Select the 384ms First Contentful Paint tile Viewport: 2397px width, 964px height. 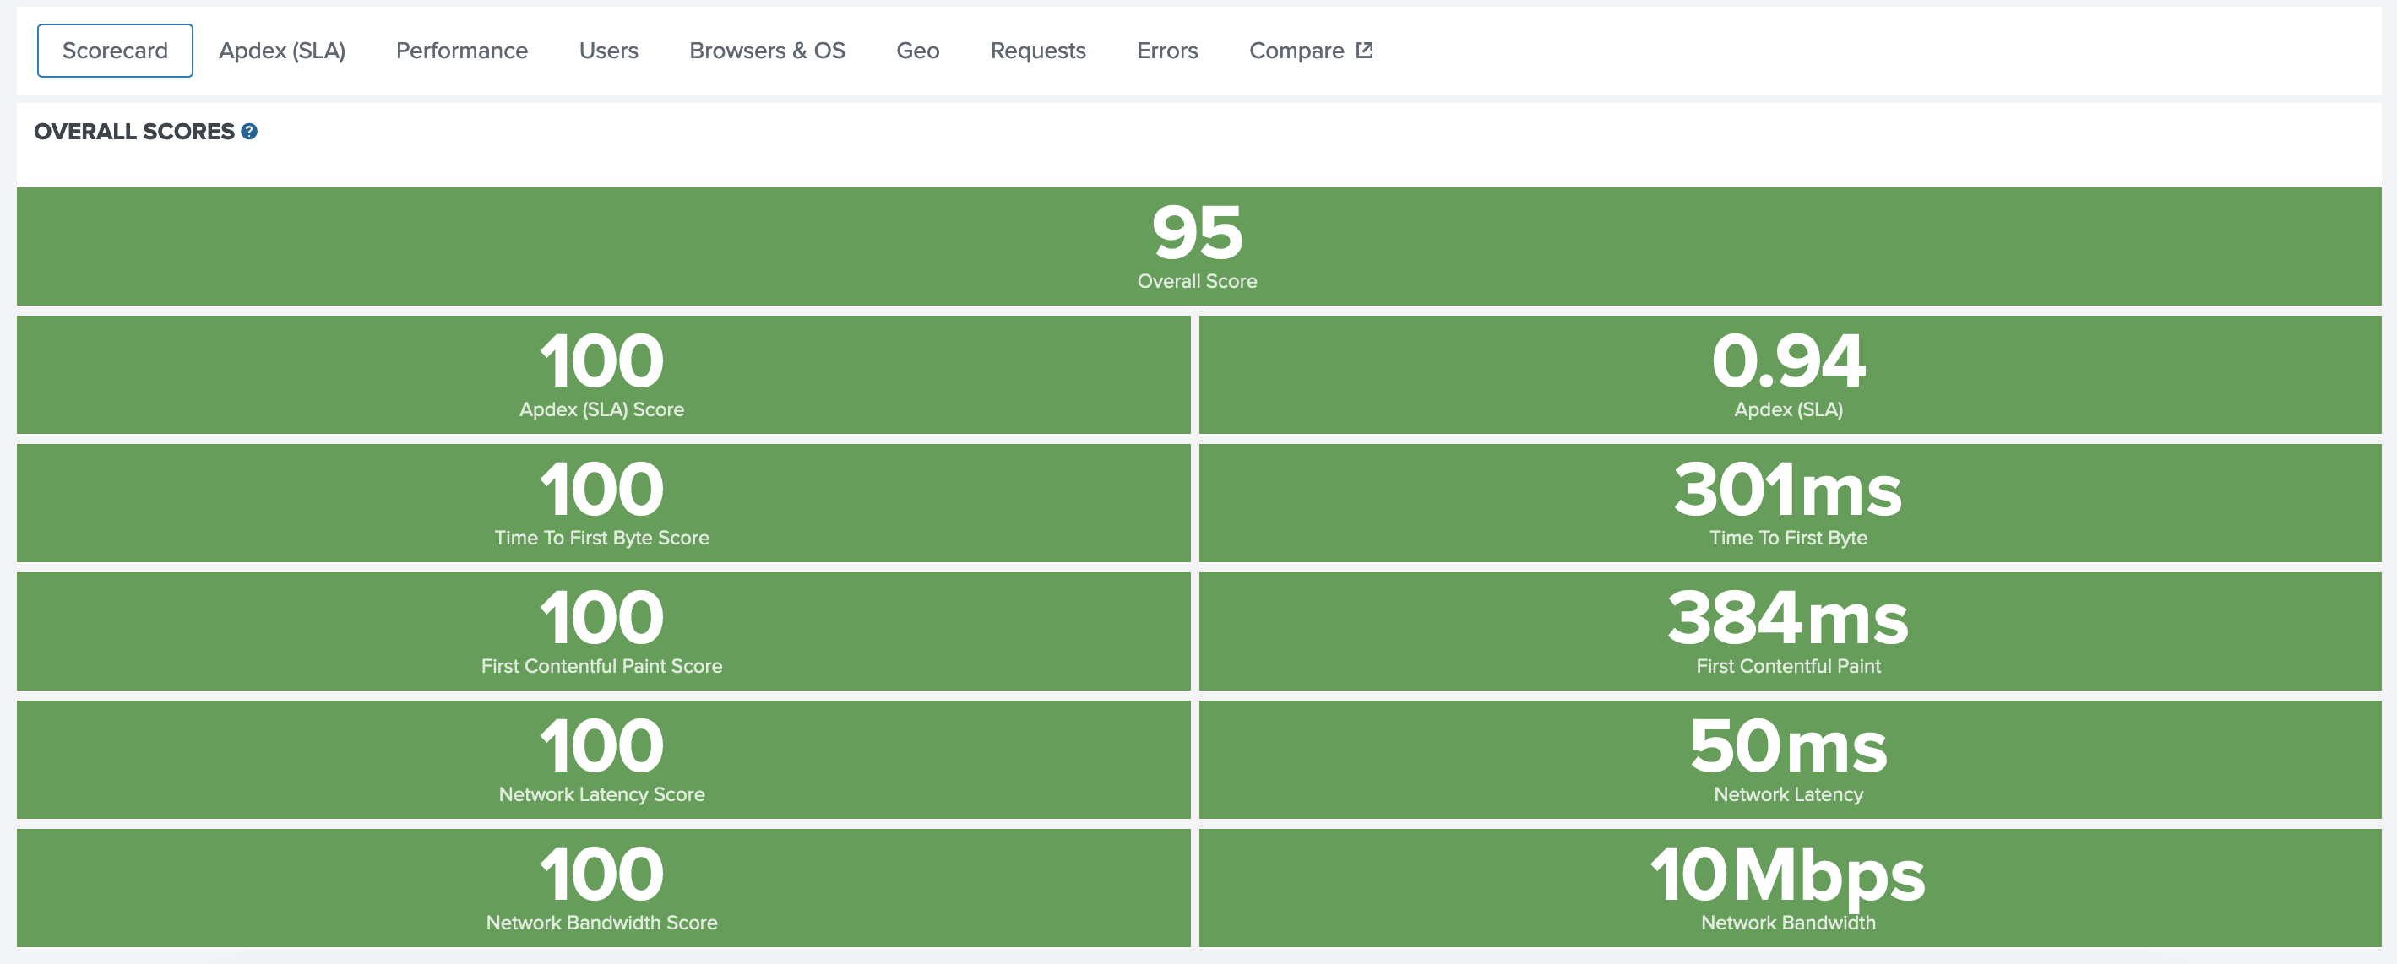1788,631
